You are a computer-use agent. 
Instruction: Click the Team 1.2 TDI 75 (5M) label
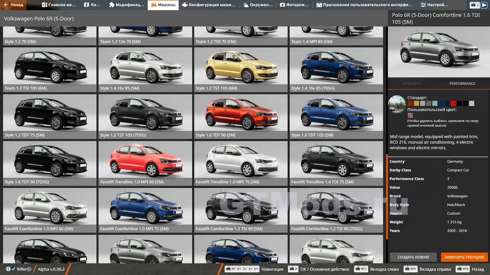click(216, 42)
